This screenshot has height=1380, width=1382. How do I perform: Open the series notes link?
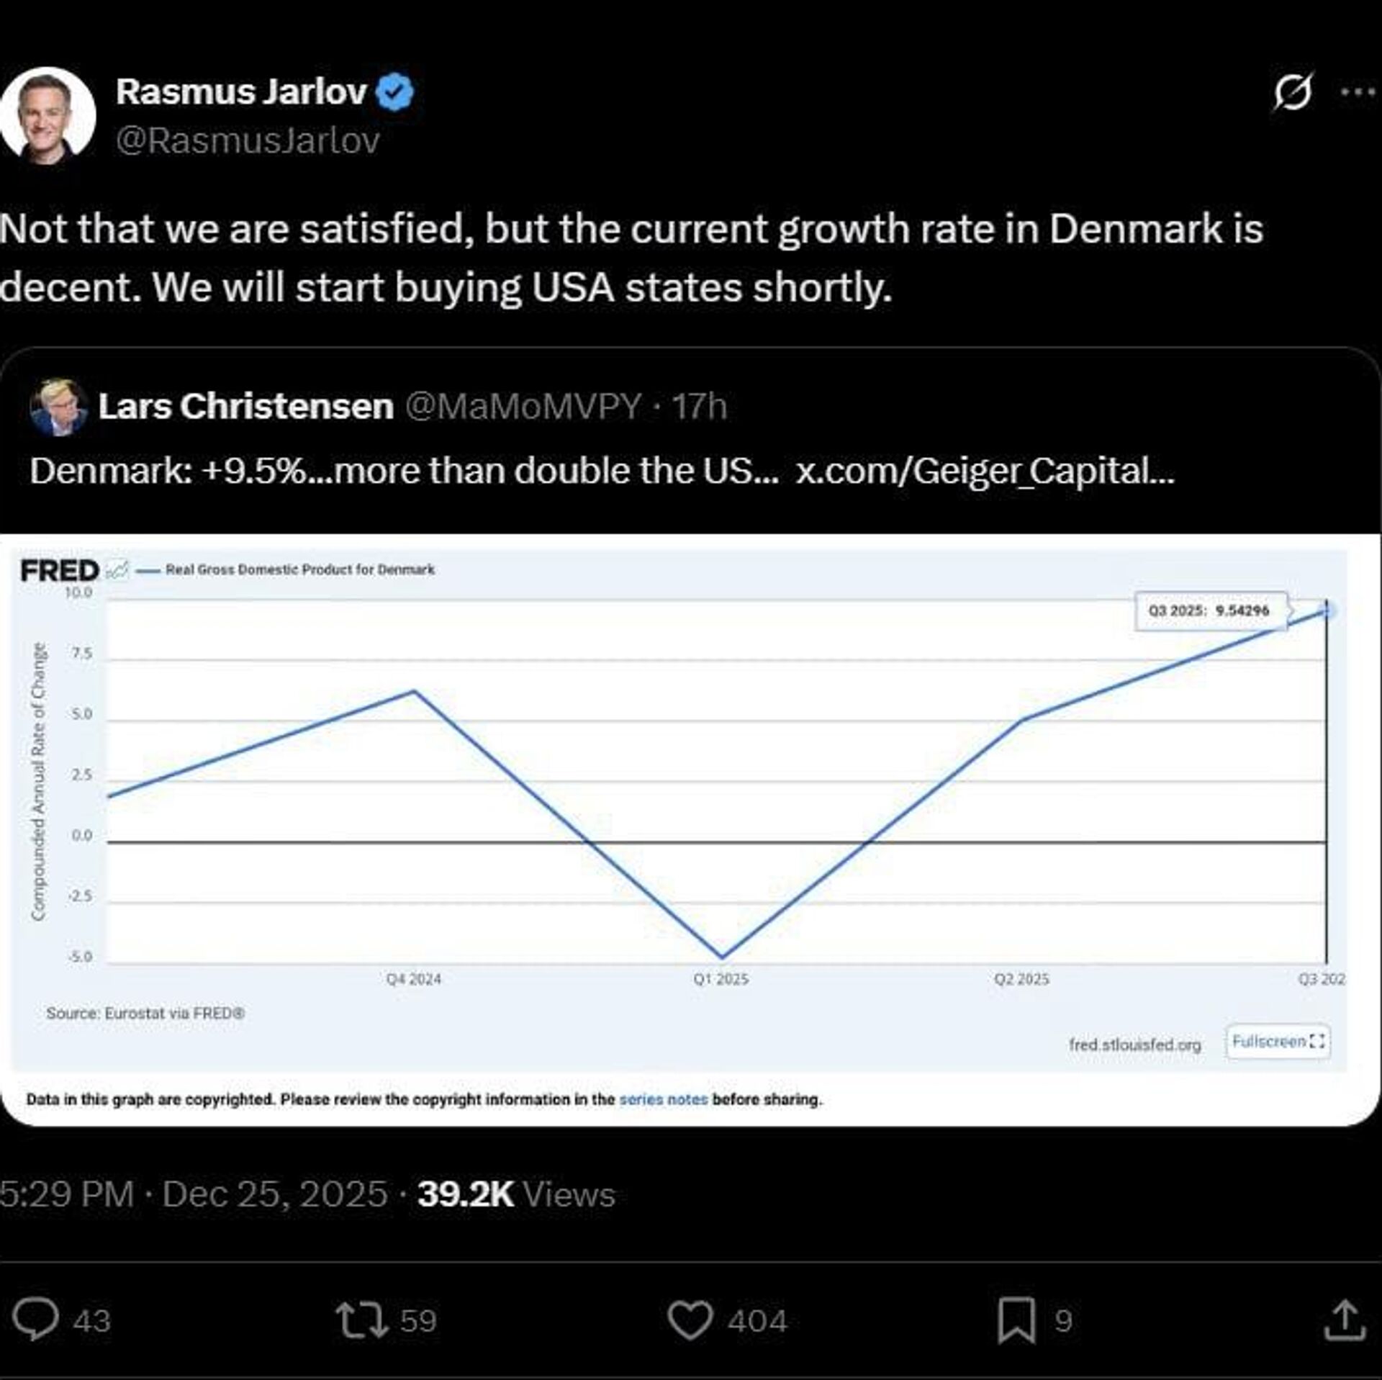pos(663,1099)
